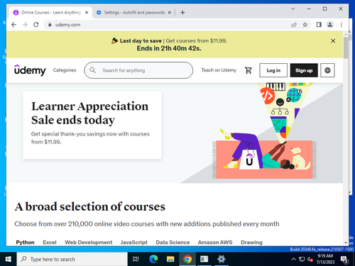Click the scrollbar down arrow
This screenshot has height=266, width=355.
[346, 243]
